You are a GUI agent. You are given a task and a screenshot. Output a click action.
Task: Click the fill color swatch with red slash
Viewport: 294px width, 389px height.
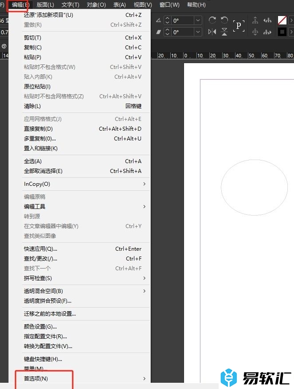pyautogui.click(x=282, y=20)
